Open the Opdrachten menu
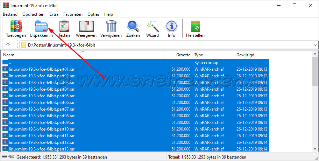 tap(33, 14)
